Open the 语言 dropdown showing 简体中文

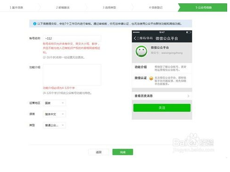tap(54, 114)
